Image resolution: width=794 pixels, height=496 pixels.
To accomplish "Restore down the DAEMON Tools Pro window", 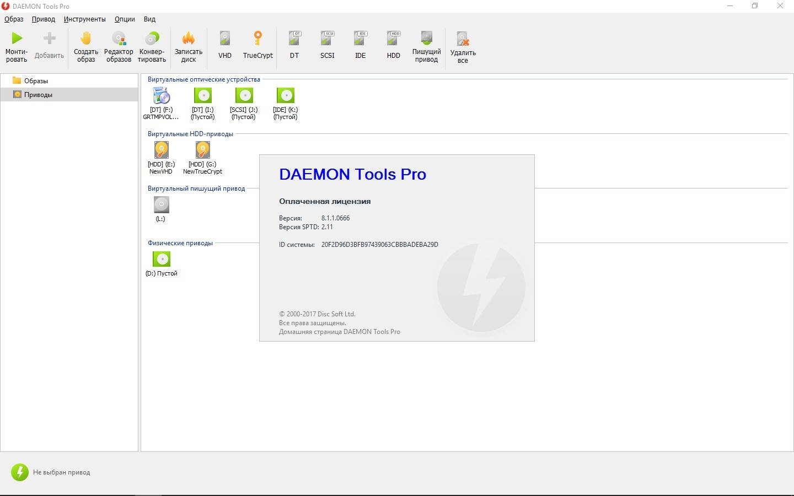I will (x=755, y=6).
